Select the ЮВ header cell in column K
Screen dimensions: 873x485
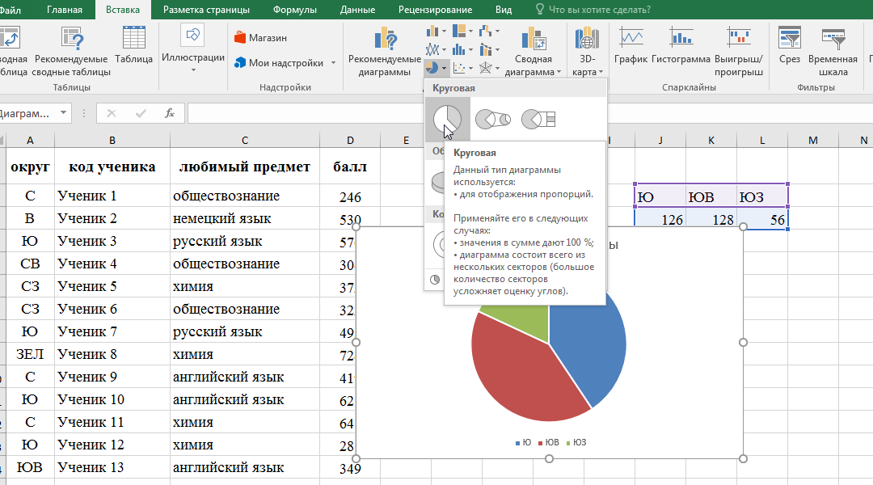pyautogui.click(x=711, y=196)
